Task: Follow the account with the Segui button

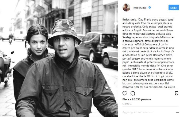Action: tap(174, 7)
